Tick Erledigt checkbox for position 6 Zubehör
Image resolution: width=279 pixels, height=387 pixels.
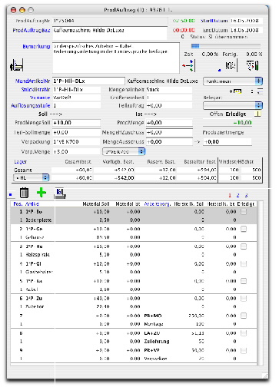[x=244, y=299]
